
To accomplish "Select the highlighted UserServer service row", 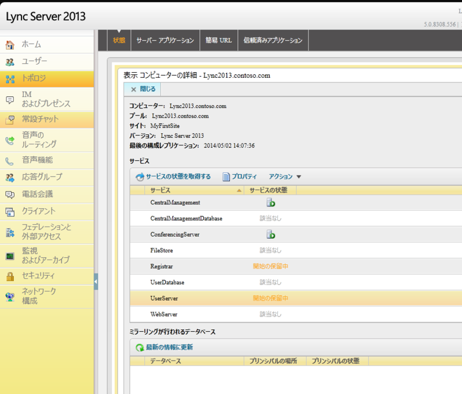I will (296, 298).
